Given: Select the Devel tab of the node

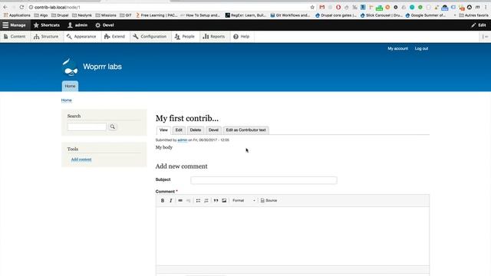Looking at the screenshot, I should pos(213,130).
